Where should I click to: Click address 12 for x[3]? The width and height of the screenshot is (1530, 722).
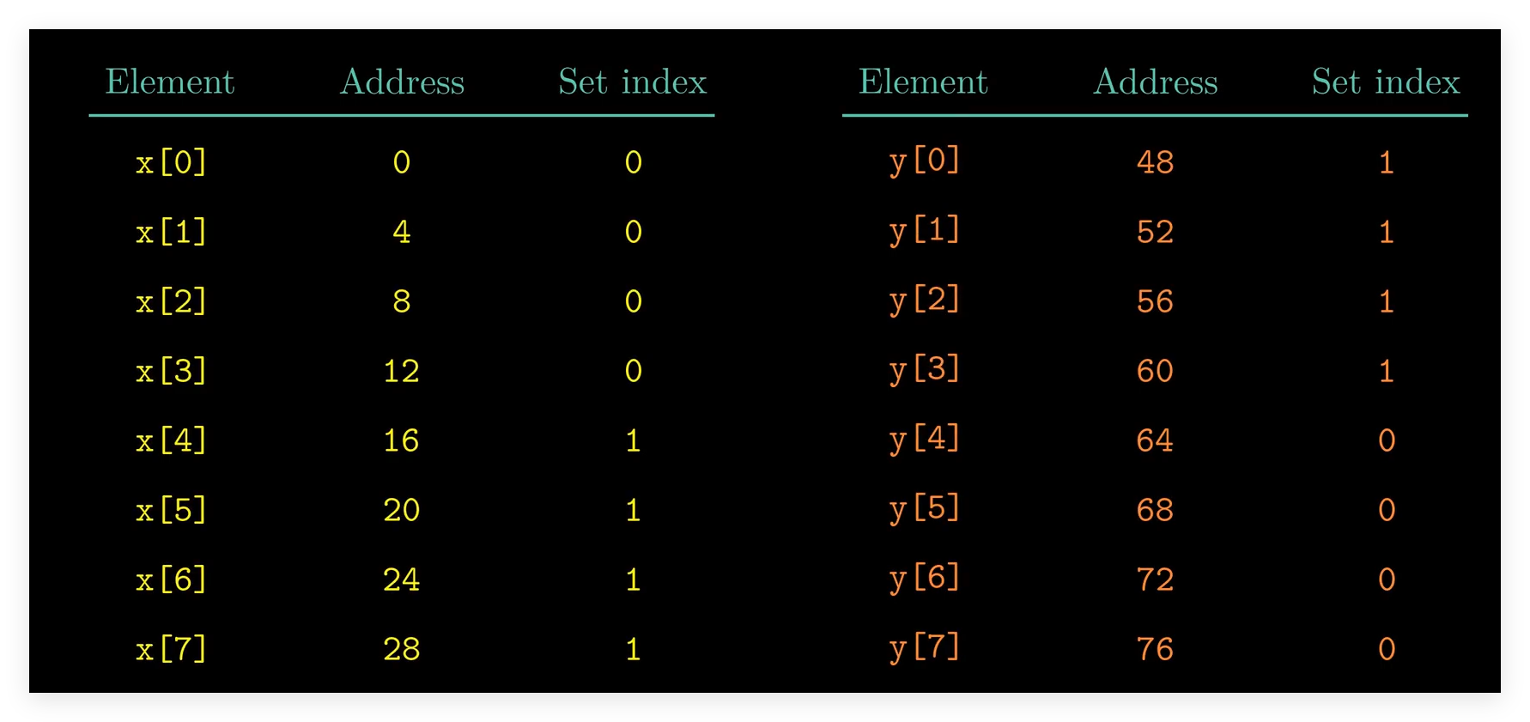401,371
